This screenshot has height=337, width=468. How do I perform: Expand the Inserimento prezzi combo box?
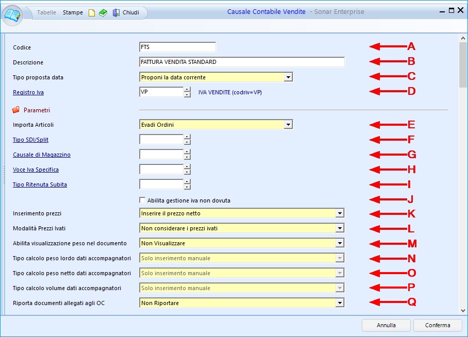(339, 213)
